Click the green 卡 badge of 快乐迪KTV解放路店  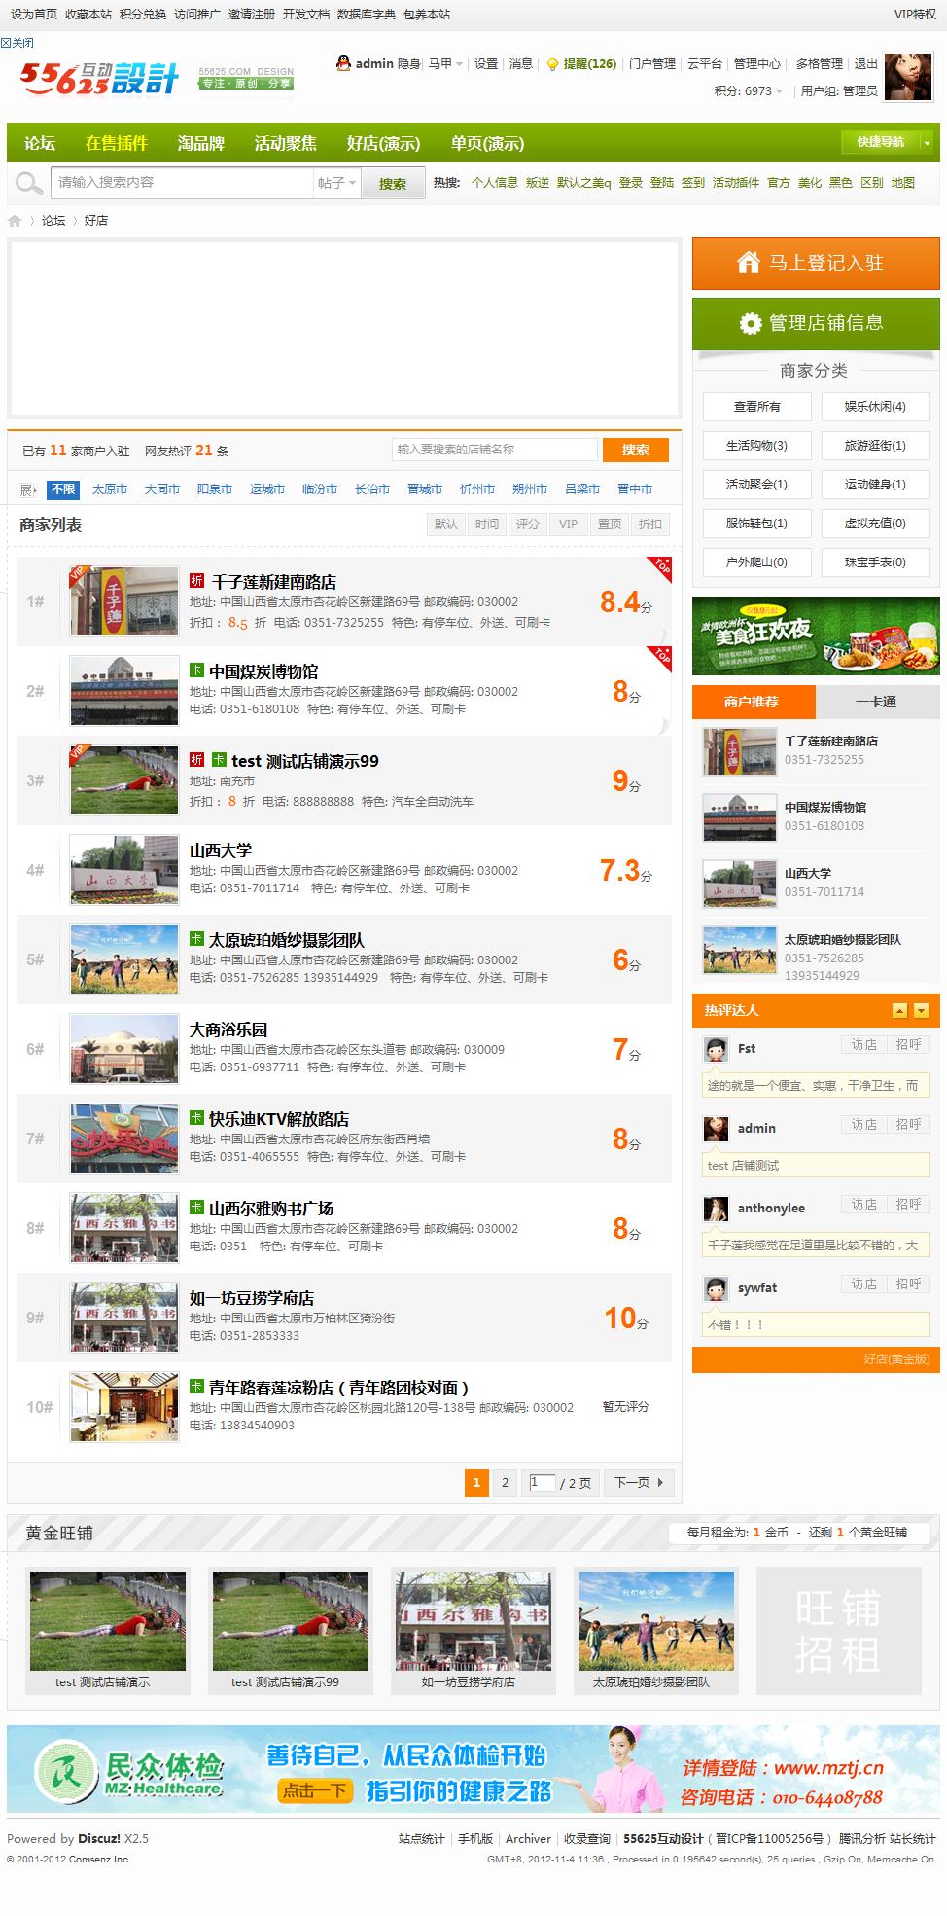196,1118
